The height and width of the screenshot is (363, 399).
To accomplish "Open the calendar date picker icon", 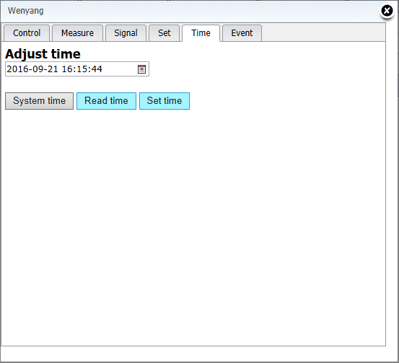I will (x=141, y=69).
